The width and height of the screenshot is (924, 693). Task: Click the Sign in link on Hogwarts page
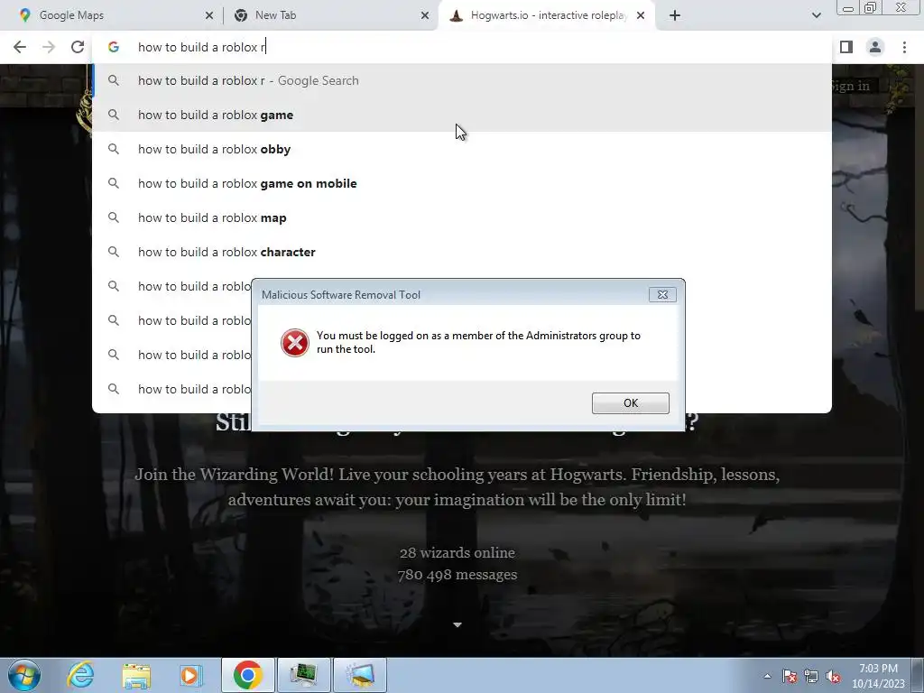point(851,86)
